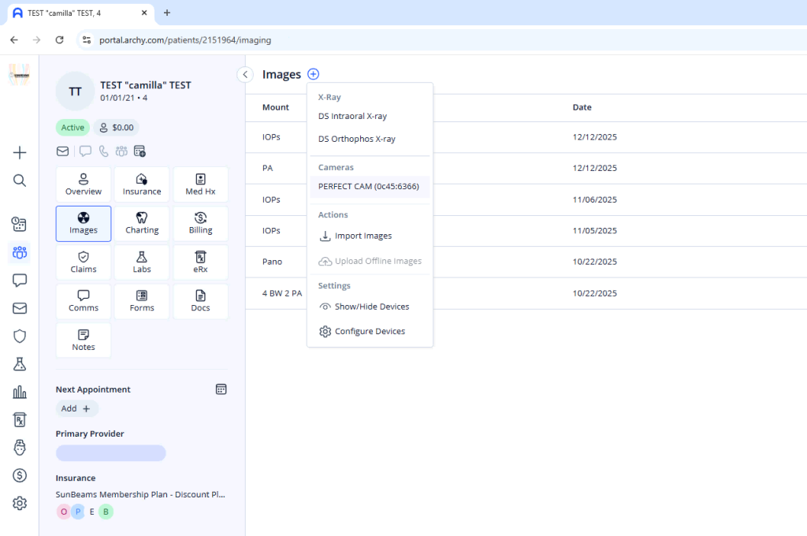Open reporting bar chart icon in sidebar
This screenshot has height=536, width=807.
pos(20,392)
